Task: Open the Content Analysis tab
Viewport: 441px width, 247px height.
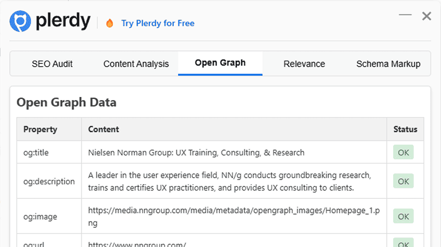Action: 136,64
